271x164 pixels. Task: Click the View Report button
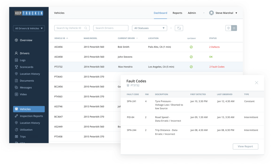click(x=245, y=146)
